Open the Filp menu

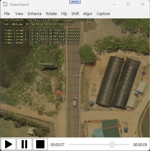64,14
